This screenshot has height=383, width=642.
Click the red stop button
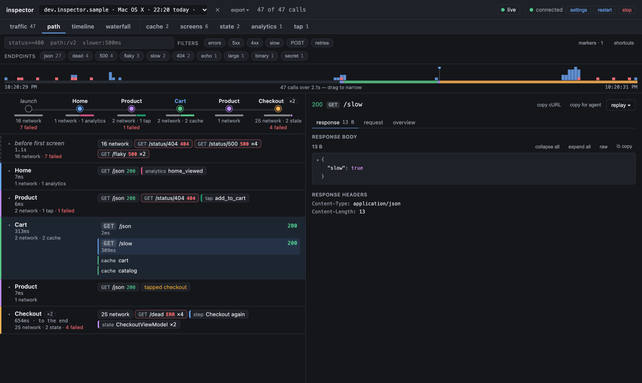(x=627, y=10)
